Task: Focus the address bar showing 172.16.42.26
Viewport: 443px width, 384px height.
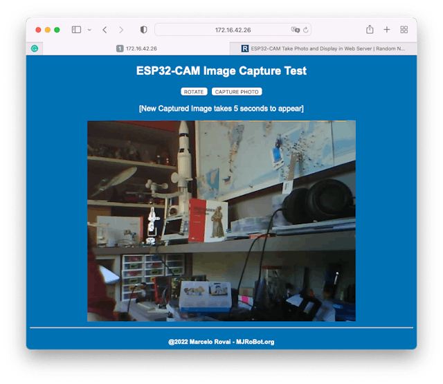Action: [233, 30]
